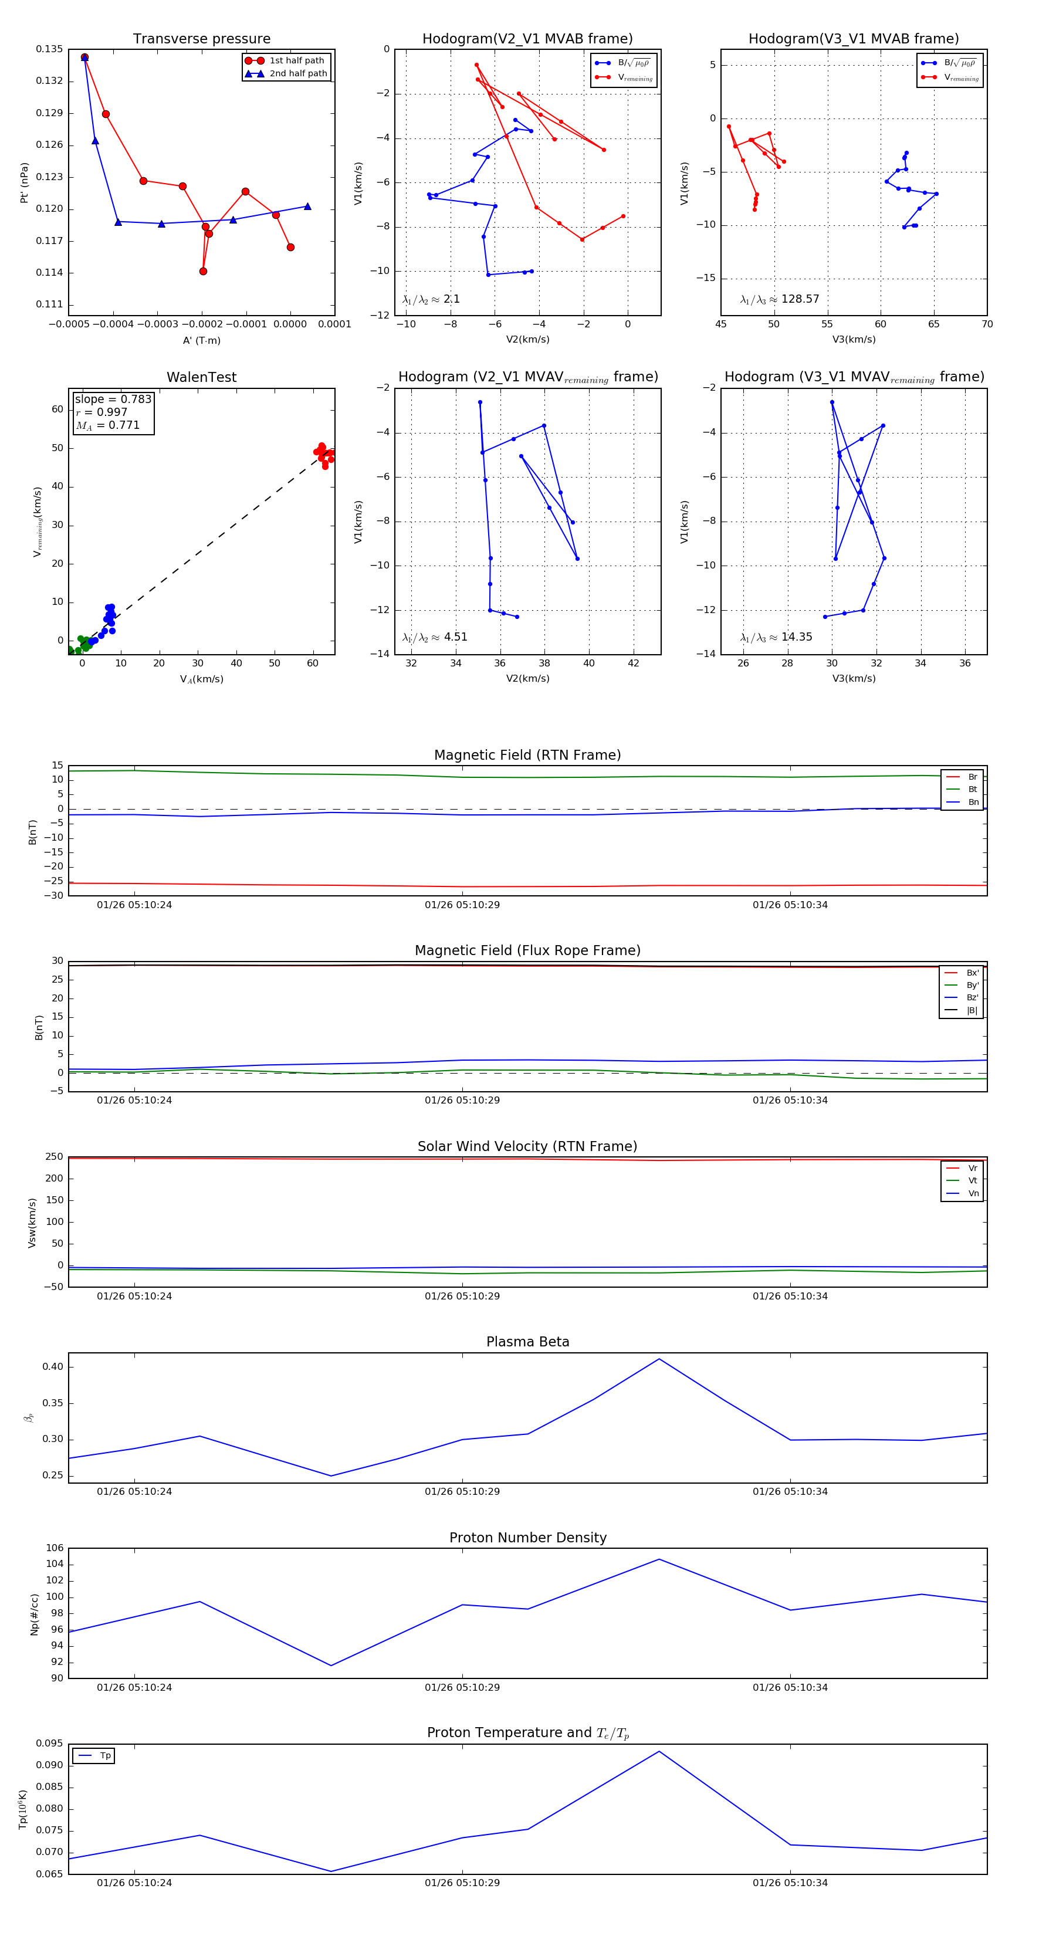Image resolution: width=1056 pixels, height=1936 pixels.
Task: Click the "Vsw(km/s)" y-axis label
Action: [32, 1223]
